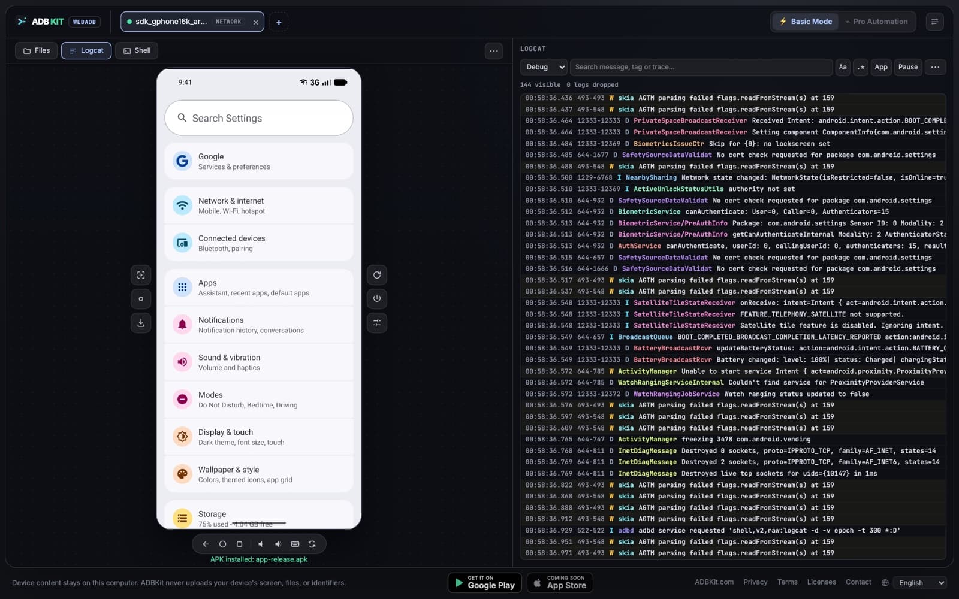The width and height of the screenshot is (959, 599).
Task: Click the refresh mirror icon beside phone
Action: tap(377, 275)
